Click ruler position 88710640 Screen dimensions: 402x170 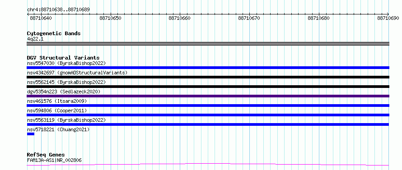pyautogui.click(x=41, y=18)
